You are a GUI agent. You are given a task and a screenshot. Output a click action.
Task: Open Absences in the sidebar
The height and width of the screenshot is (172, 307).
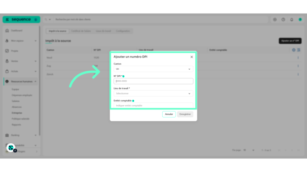tap(16, 107)
